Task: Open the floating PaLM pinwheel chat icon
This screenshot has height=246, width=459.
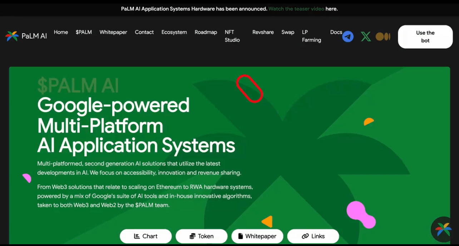Action: coord(444,229)
